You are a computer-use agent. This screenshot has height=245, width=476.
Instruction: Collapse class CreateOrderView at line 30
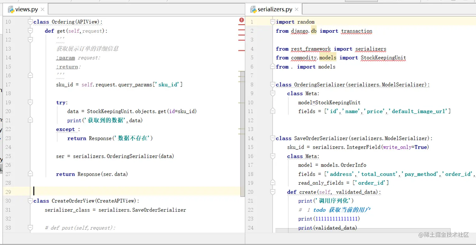pos(30,201)
